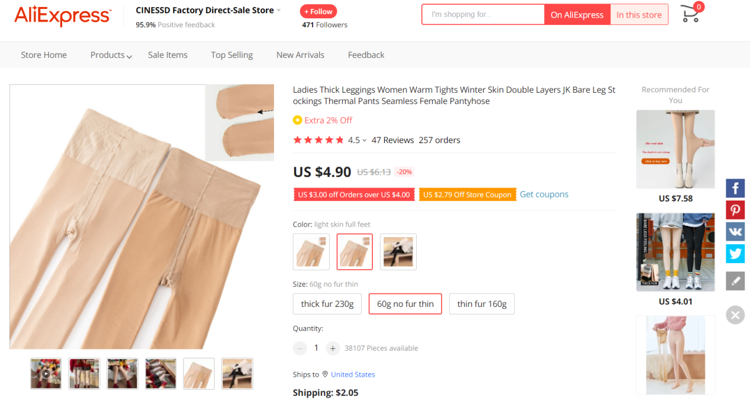
Task: Expand the 4.5 rating breakdown chevron
Action: point(365,141)
